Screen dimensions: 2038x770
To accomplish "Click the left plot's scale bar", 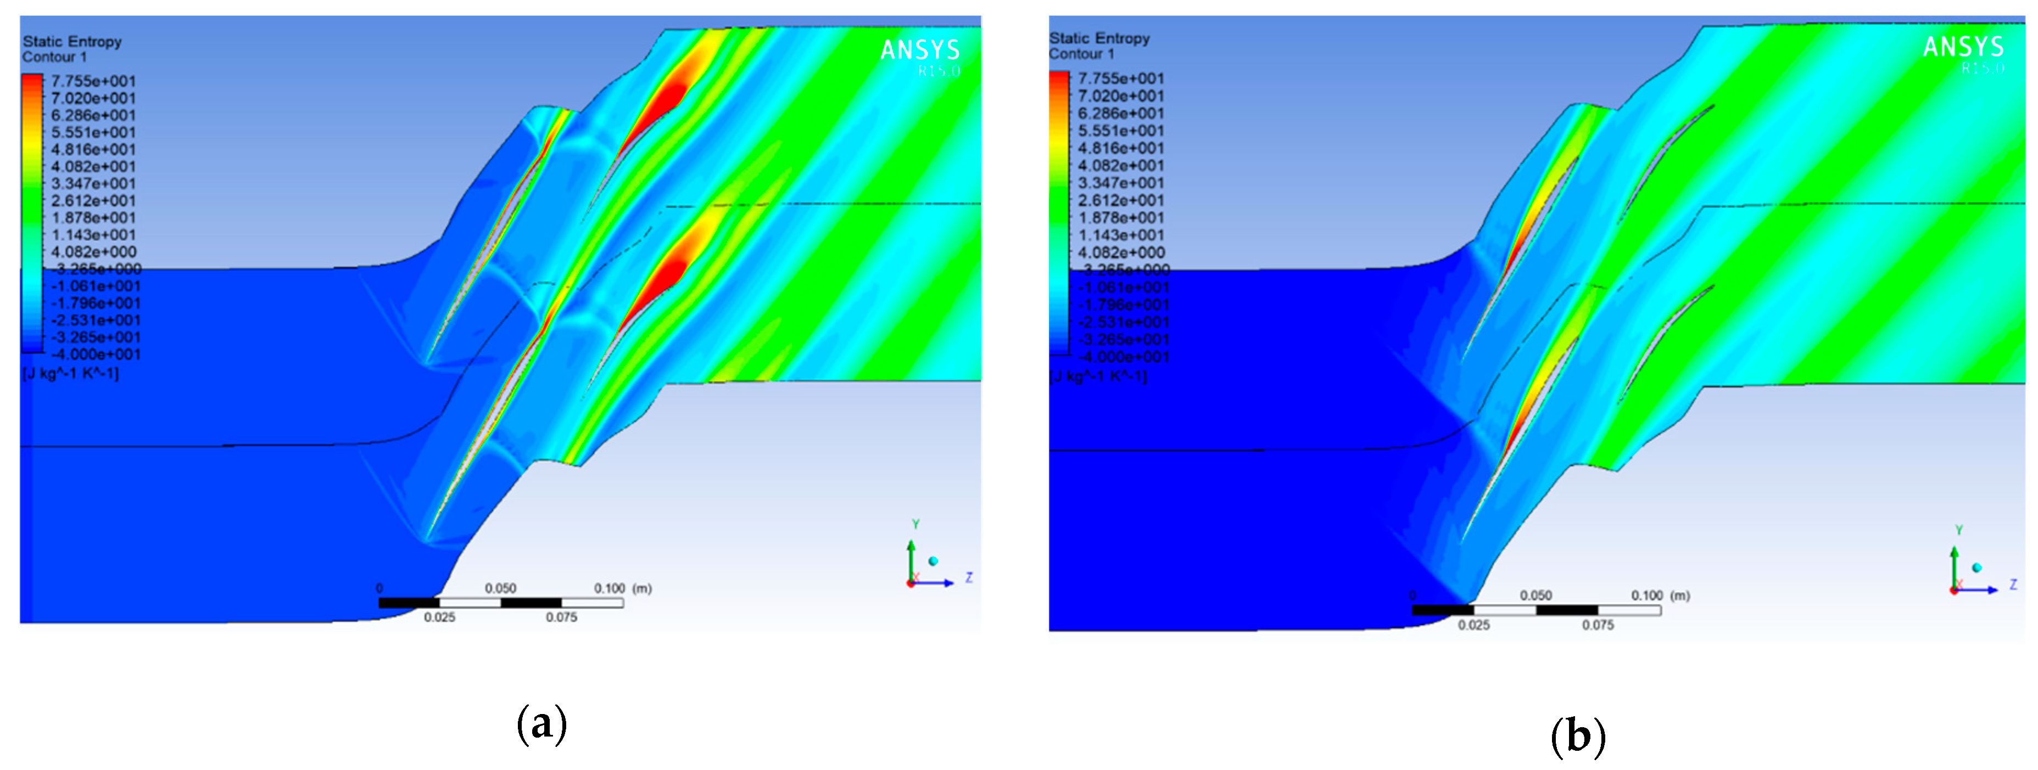I will pos(501,603).
